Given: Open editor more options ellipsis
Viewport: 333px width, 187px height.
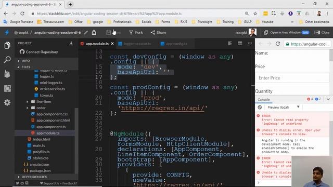Looking at the screenshot, I should point(250,43).
